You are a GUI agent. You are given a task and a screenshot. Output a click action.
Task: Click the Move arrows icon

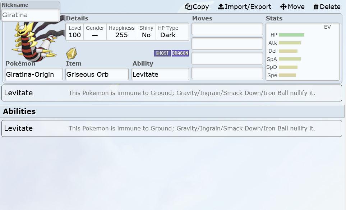coord(283,7)
